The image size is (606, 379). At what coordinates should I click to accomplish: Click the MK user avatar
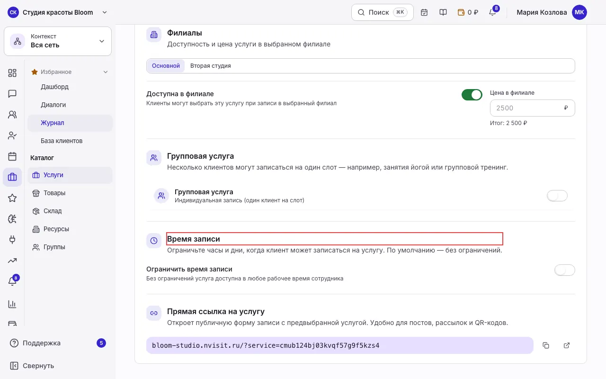pos(579,12)
